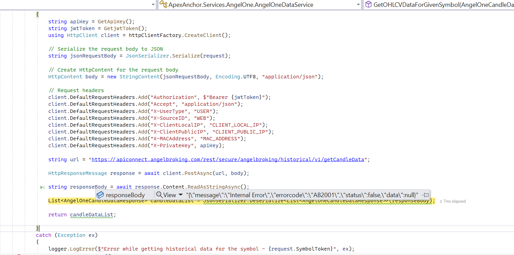Screen dimensions: 514x255
Task: Open the AngelOneDataService type dropdown arrow
Action: 358,5
